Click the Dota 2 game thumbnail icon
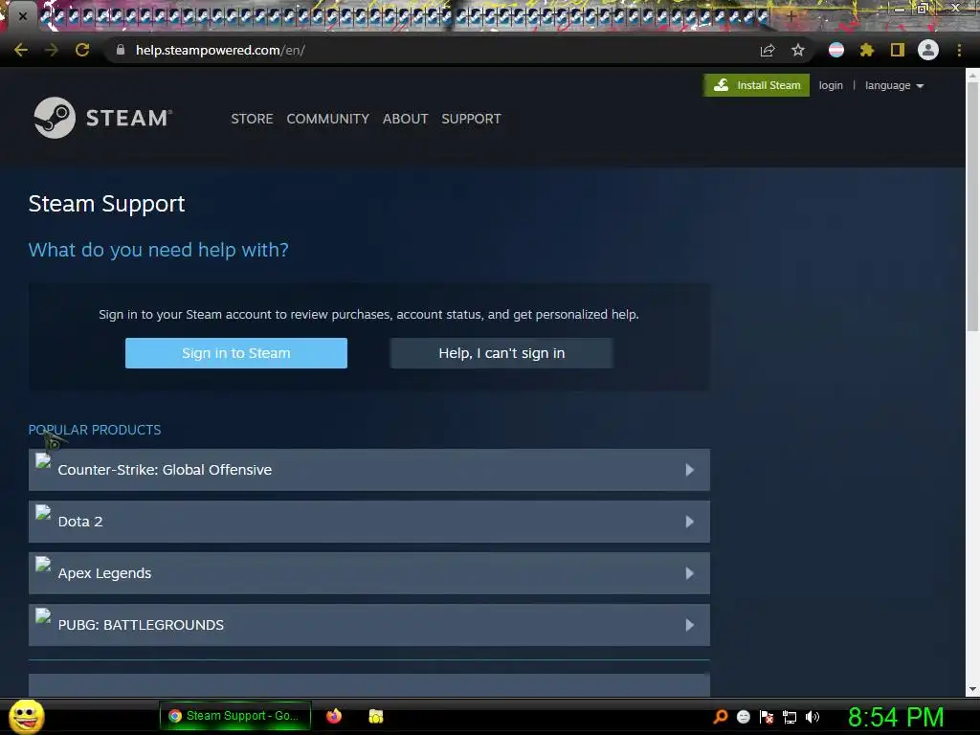The height and width of the screenshot is (735, 980). click(43, 513)
